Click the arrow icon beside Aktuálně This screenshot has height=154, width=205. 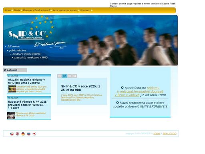tap(5, 70)
